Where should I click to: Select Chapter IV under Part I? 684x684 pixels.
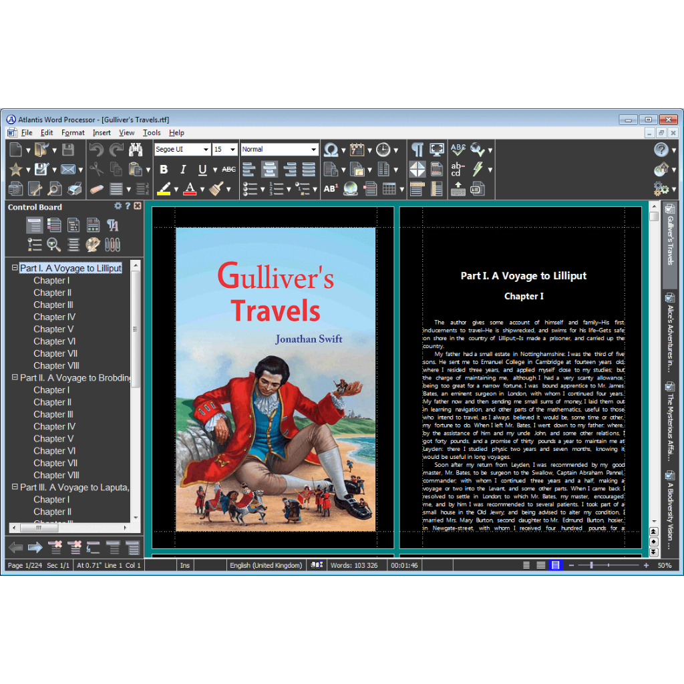click(x=55, y=317)
